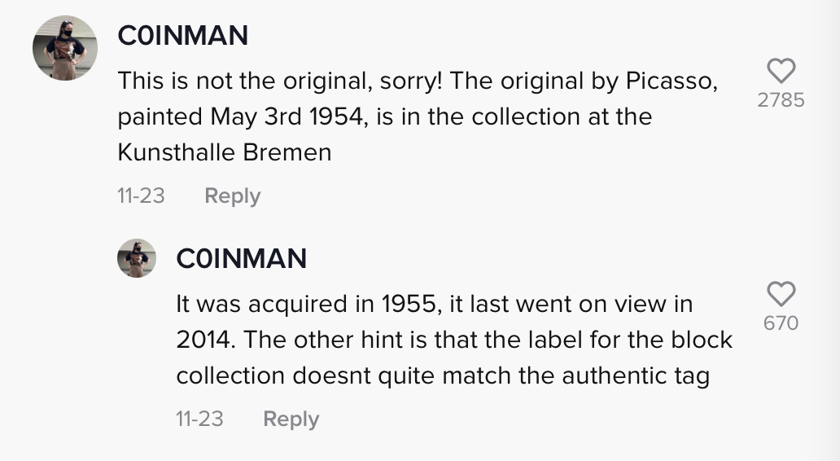This screenshot has width=840, height=461.
Task: Visit COINMAN's profile from the top comment username
Action: (x=182, y=36)
